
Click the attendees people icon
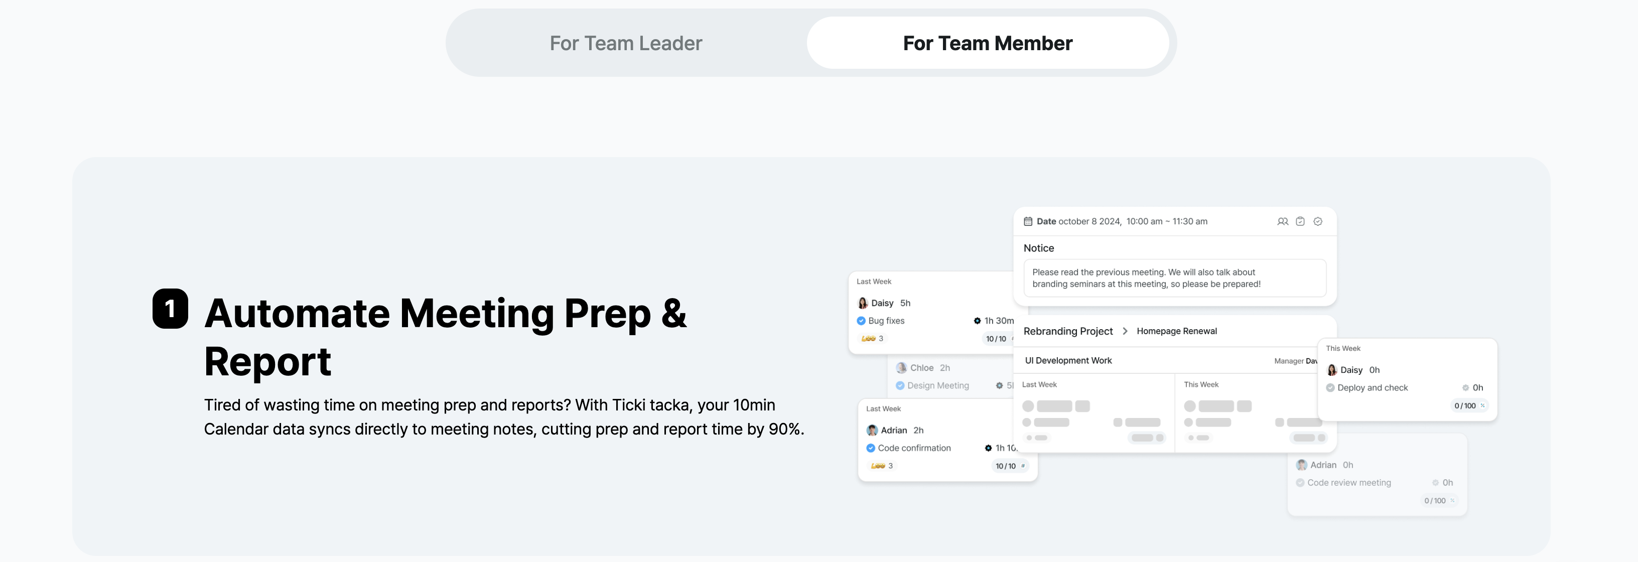coord(1283,221)
